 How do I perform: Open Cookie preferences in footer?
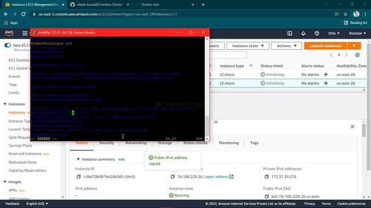tap(351, 203)
